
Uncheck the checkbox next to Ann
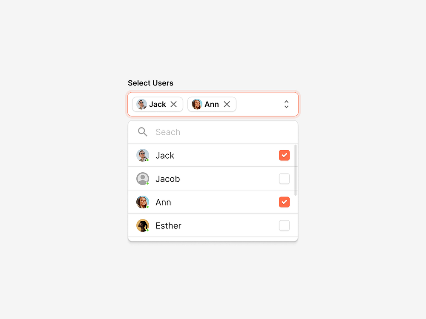click(284, 202)
